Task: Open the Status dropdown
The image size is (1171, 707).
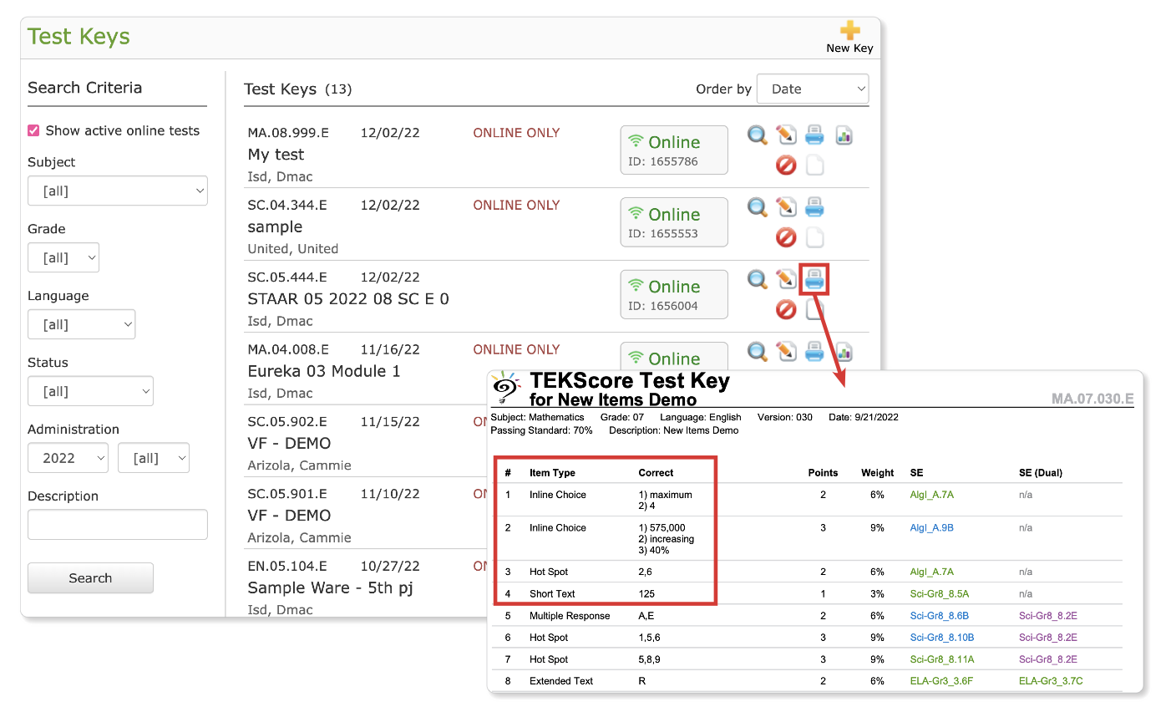Action: pos(90,391)
